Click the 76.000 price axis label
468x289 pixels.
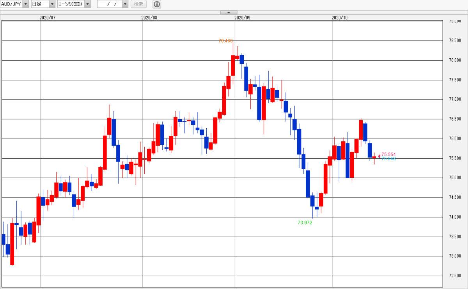pos(455,139)
